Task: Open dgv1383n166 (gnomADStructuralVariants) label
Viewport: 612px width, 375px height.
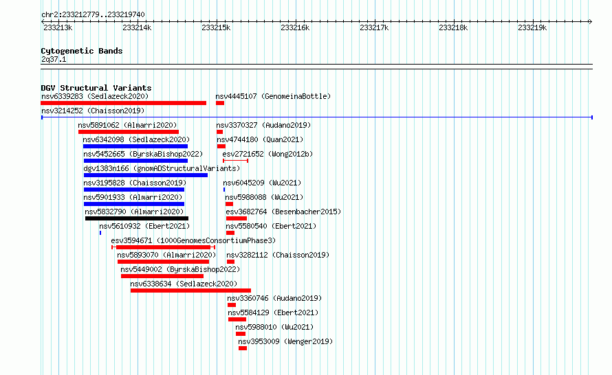Action: [162, 168]
